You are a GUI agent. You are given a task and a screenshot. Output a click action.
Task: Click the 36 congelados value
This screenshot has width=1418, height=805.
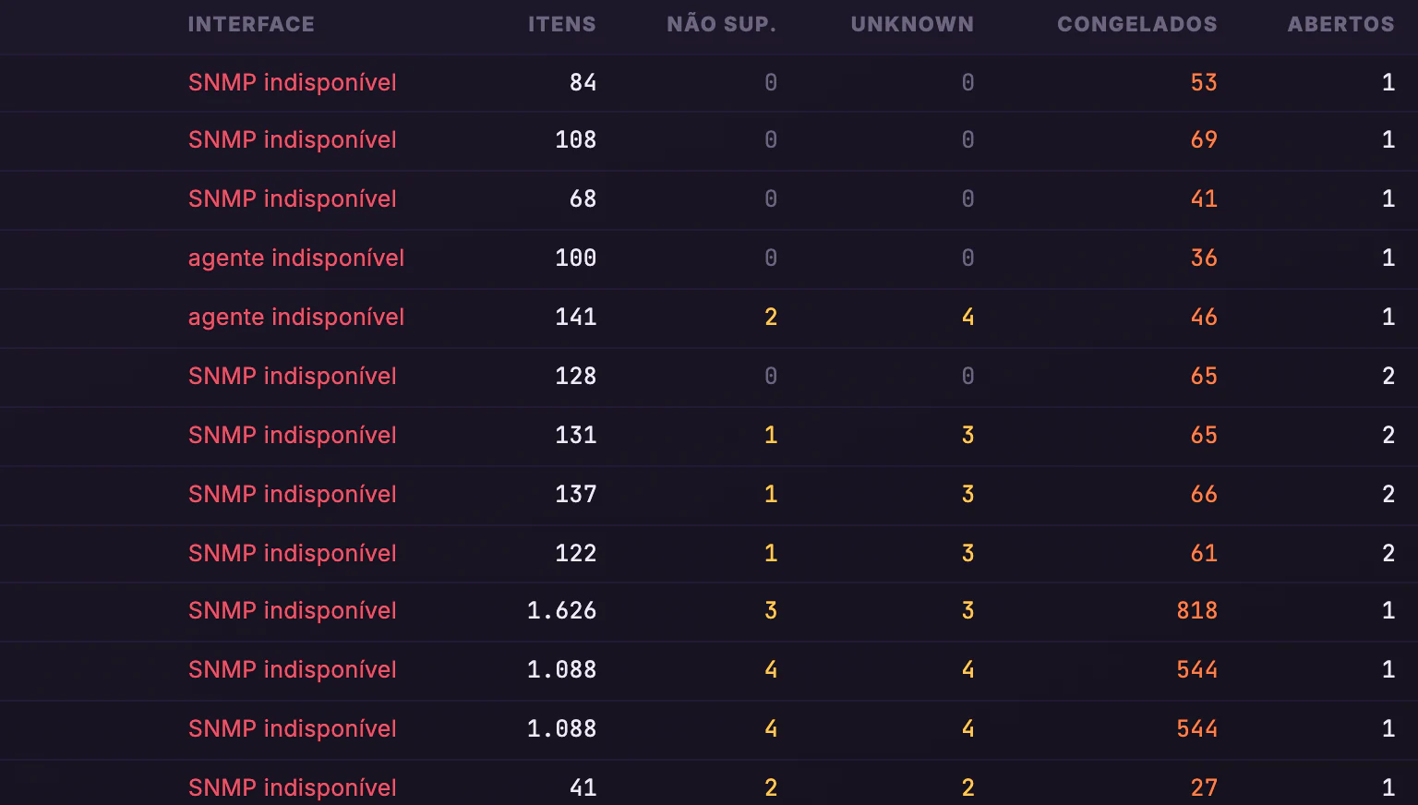(1204, 258)
